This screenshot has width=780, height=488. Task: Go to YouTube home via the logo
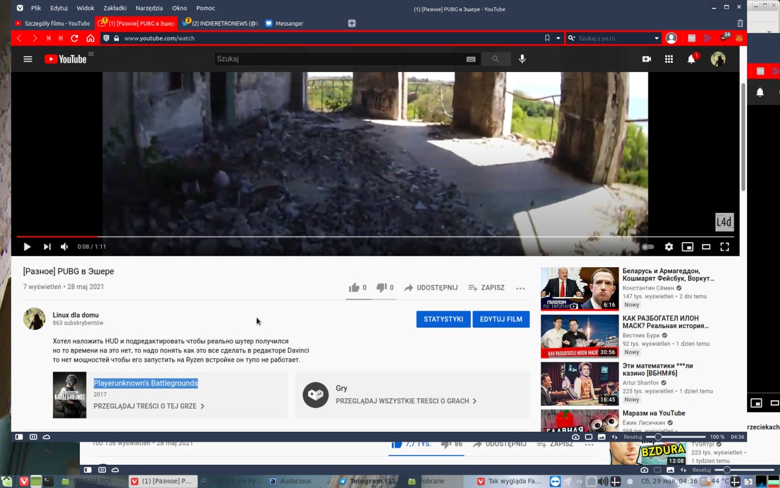point(66,59)
